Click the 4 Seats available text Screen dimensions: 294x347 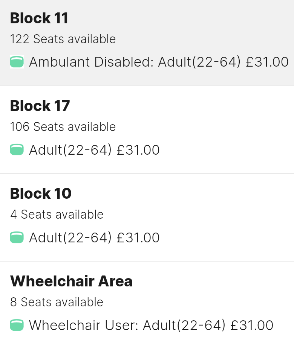pyautogui.click(x=57, y=215)
